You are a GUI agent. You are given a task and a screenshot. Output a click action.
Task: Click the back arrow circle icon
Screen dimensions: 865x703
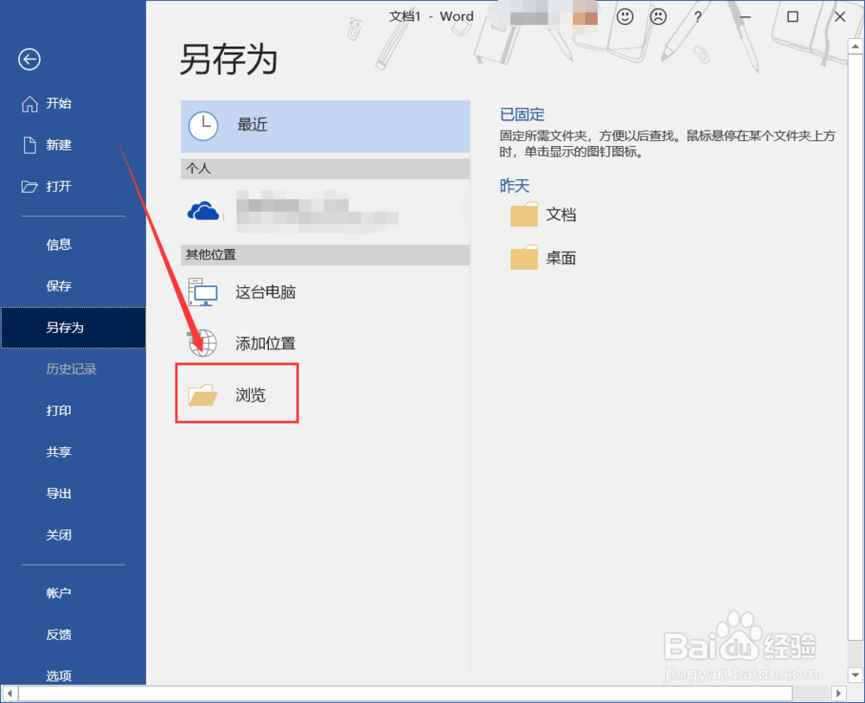pos(29,60)
